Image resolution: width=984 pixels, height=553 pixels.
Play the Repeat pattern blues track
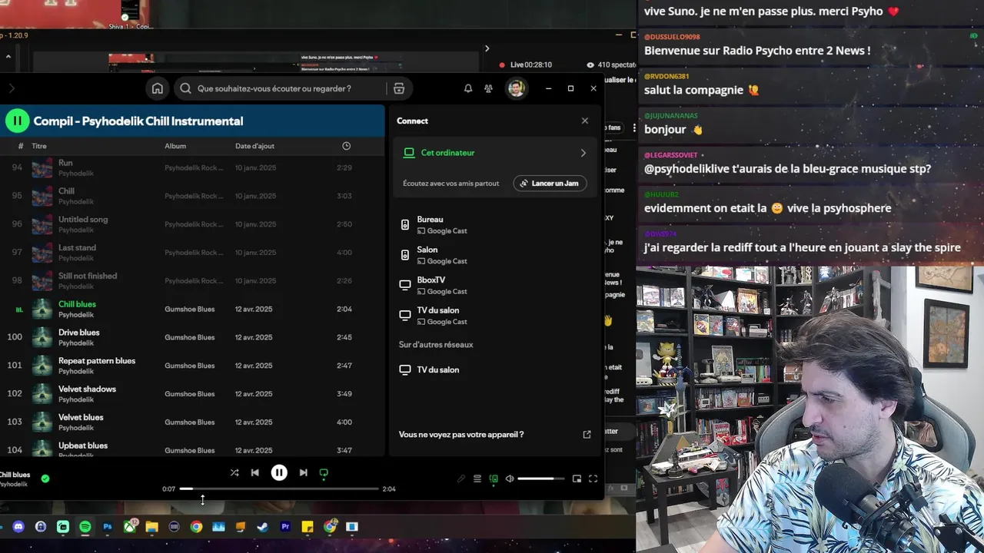[x=192, y=366]
